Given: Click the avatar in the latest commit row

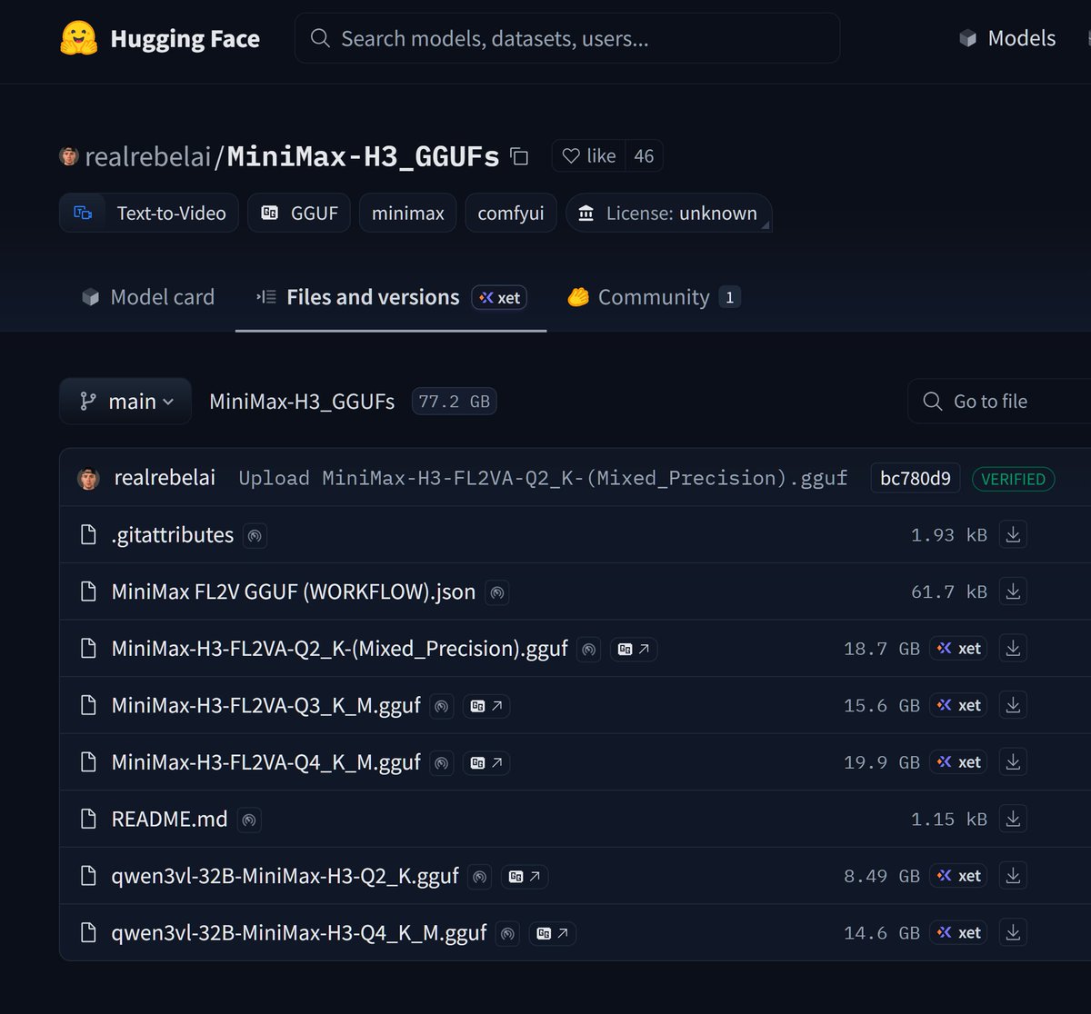Looking at the screenshot, I should [x=88, y=479].
